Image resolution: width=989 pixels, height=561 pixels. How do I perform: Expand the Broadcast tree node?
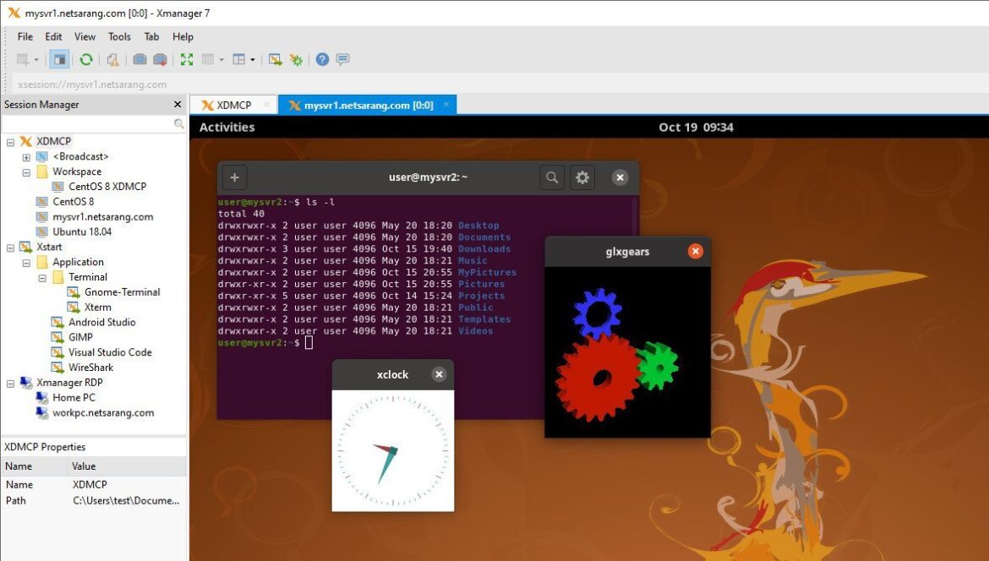(26, 155)
